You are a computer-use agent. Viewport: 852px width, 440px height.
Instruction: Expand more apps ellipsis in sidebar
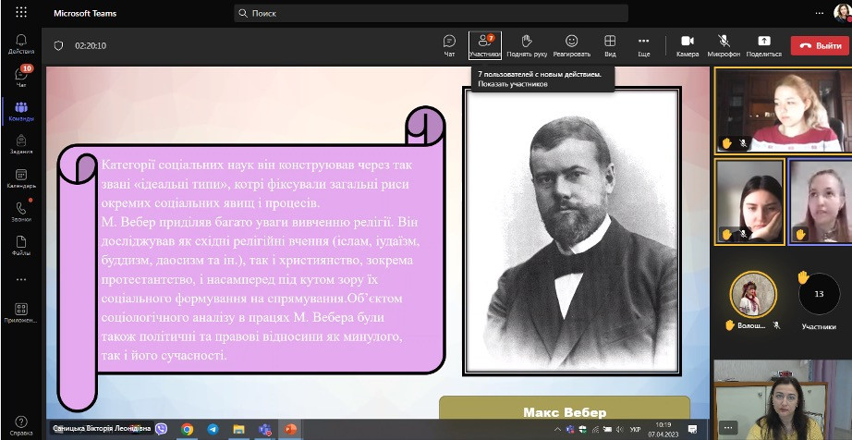point(20,279)
